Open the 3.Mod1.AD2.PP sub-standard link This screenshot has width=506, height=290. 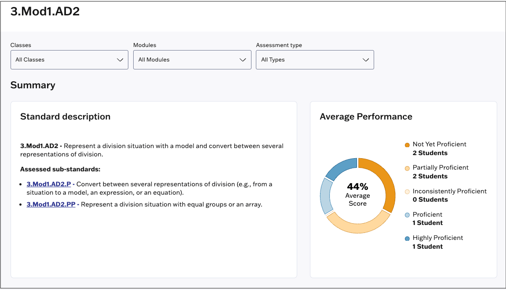coord(51,204)
